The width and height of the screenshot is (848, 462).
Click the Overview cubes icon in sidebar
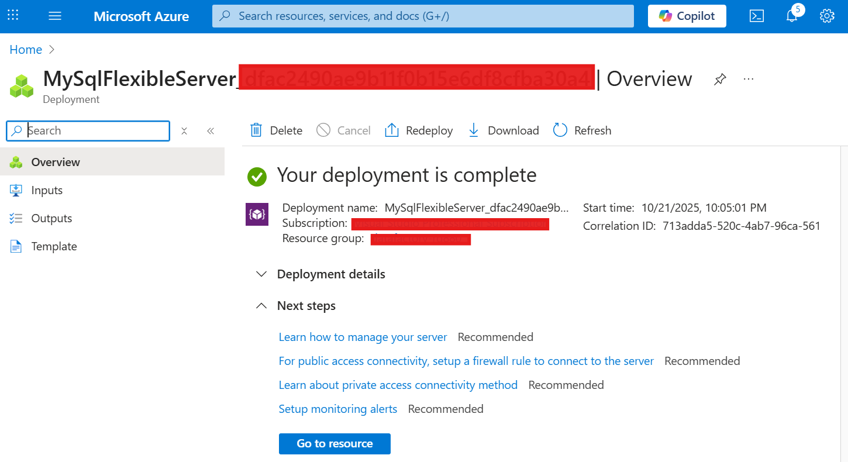coord(16,162)
